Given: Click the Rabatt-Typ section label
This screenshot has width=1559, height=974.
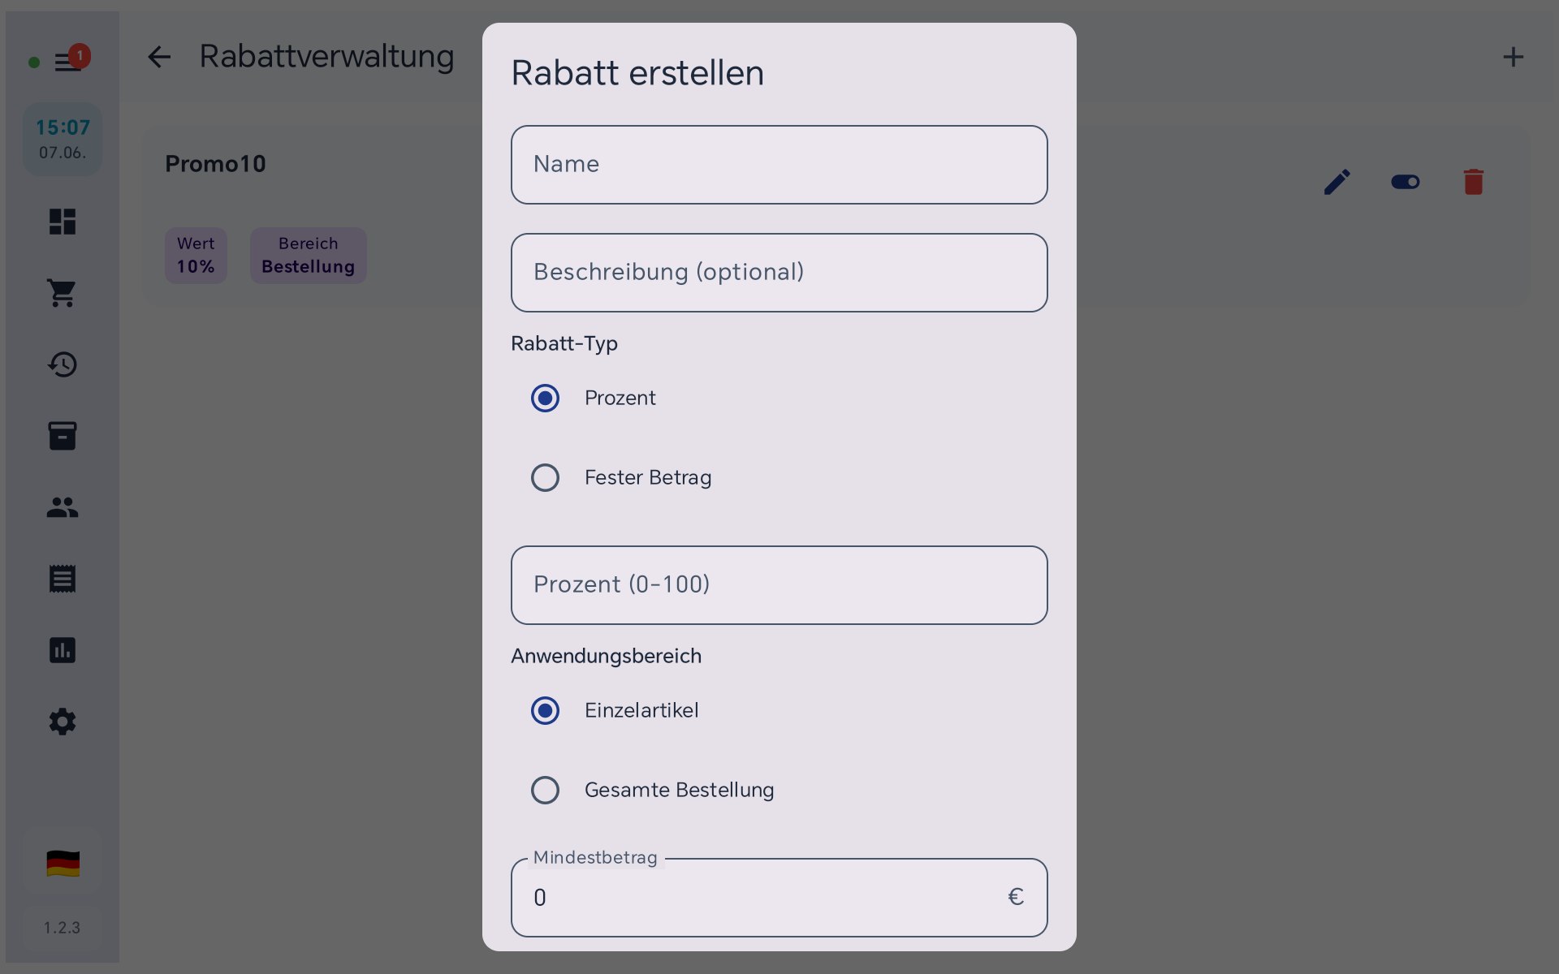Looking at the screenshot, I should 564,344.
